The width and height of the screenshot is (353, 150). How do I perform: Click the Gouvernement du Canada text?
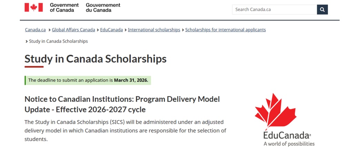point(103,8)
